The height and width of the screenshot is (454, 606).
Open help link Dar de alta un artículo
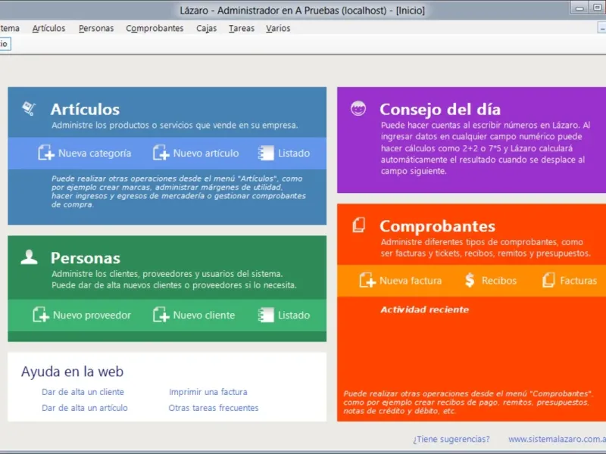[84, 408]
